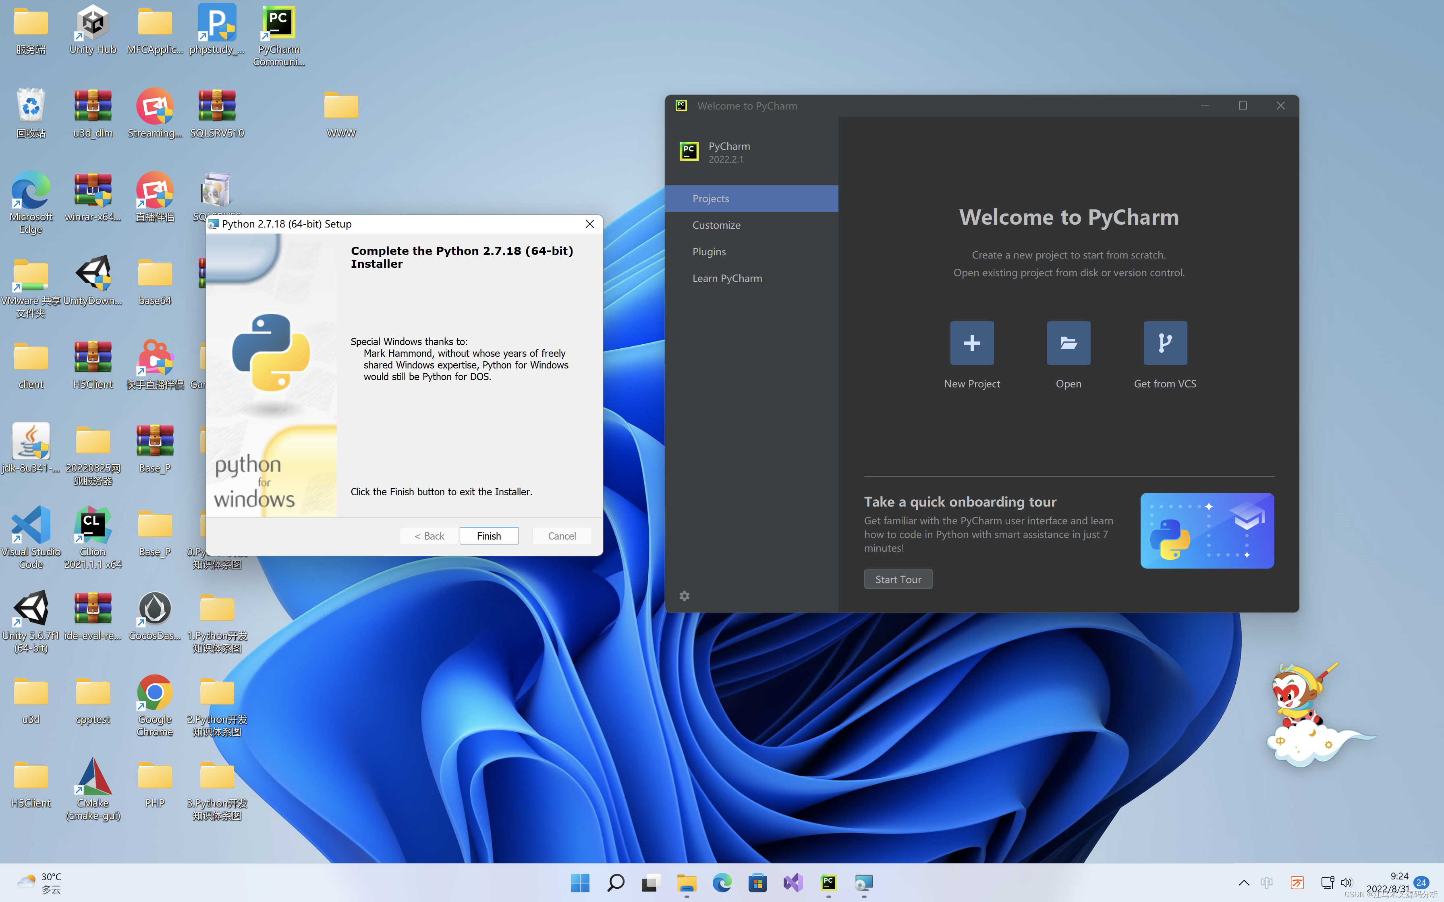Open weather widget showing 30°C
This screenshot has height=902, width=1444.
(39, 882)
